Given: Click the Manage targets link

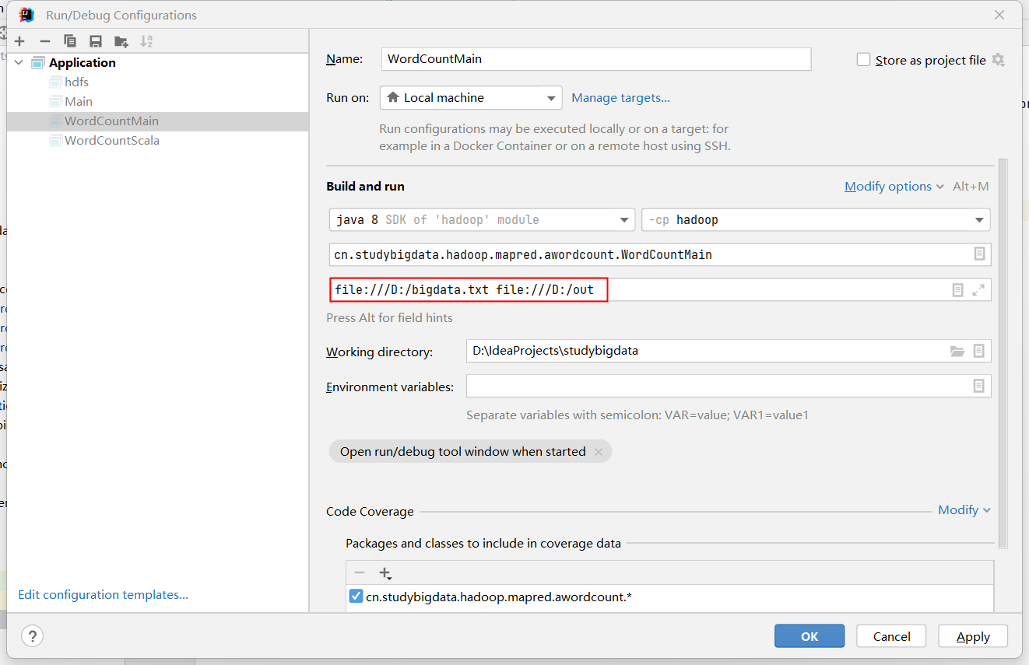Looking at the screenshot, I should click(620, 98).
